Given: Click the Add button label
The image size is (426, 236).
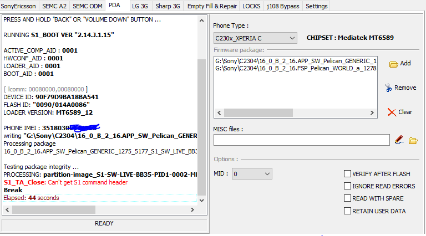Looking at the screenshot, I should (x=405, y=64).
